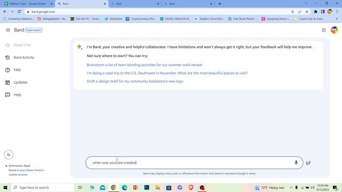Click the share page icon in address bar
Screen dimensions: 342x192
coord(300,12)
